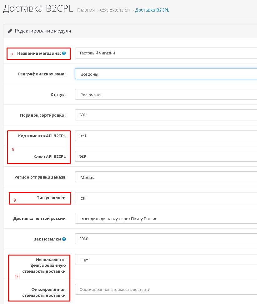Click the Название магазина label
This screenshot has width=257, height=304.
(x=39, y=53)
